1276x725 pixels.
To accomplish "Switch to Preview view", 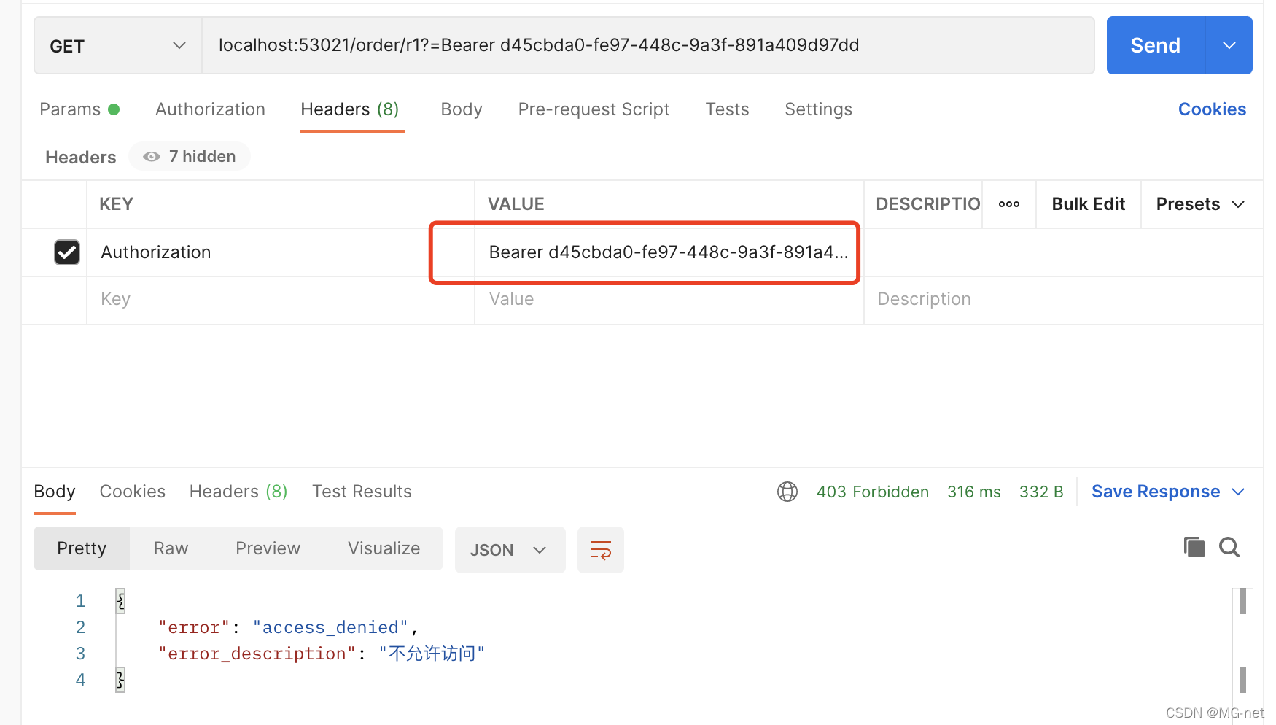I will pos(268,548).
